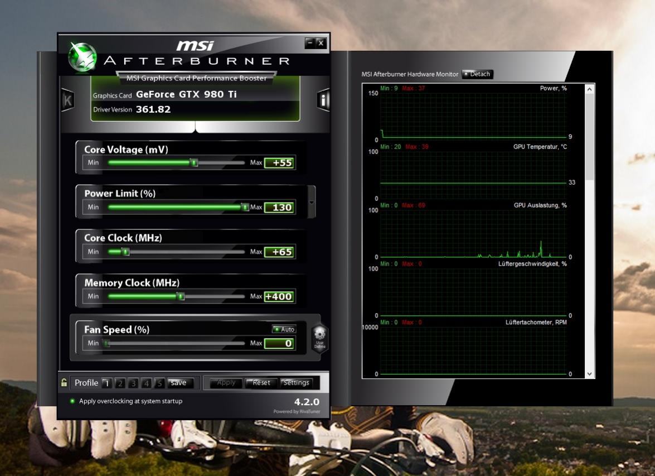Minimize the Afterburner window
655x476 pixels.
[x=310, y=42]
